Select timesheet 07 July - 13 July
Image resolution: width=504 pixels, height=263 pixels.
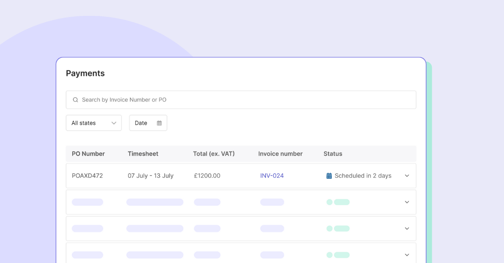[x=151, y=176]
